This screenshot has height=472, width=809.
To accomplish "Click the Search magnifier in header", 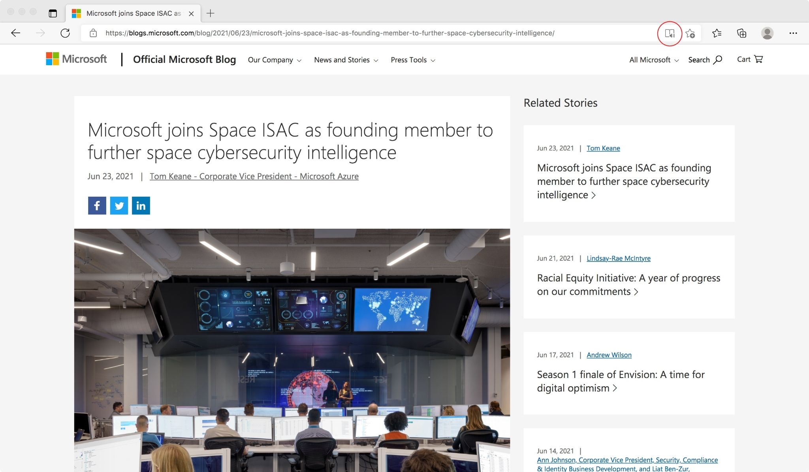I will [x=705, y=60].
